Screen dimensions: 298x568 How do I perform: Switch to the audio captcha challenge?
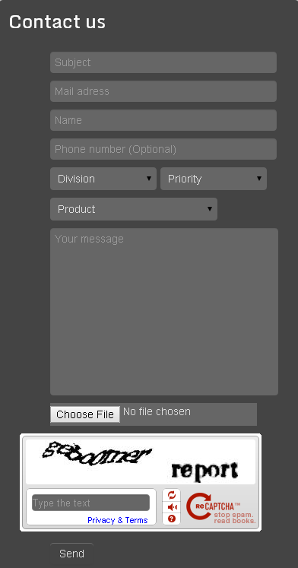(172, 507)
